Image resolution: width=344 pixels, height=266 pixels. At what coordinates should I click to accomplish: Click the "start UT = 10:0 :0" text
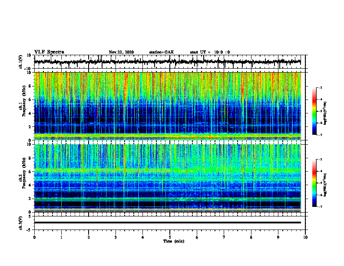(210, 52)
